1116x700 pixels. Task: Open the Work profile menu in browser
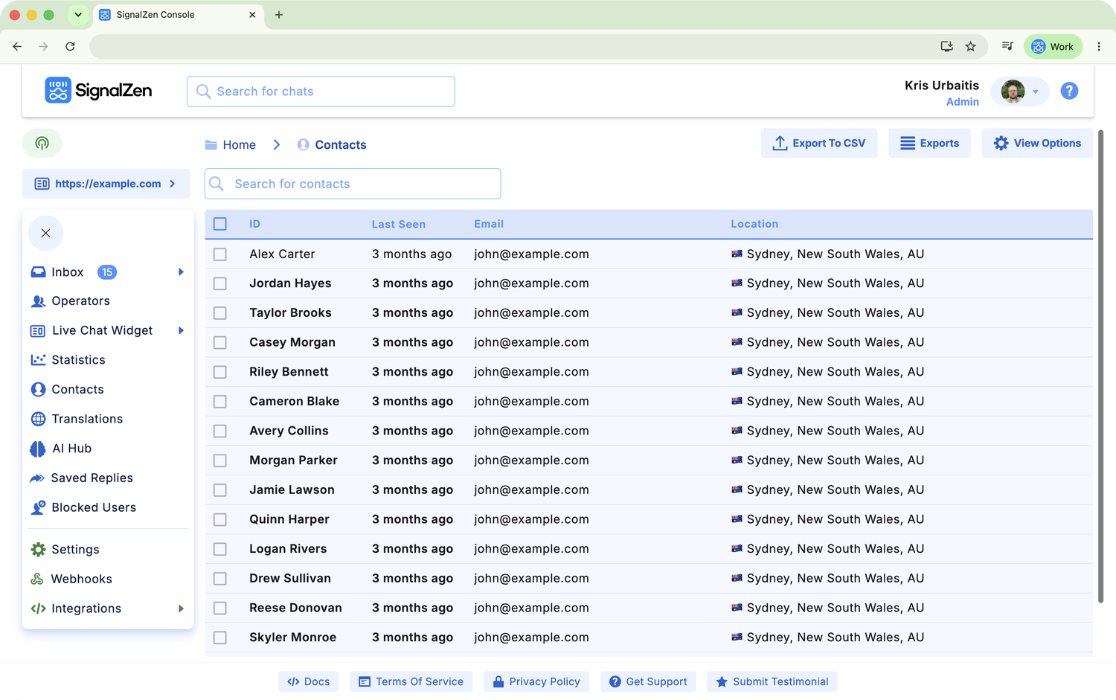pos(1053,46)
